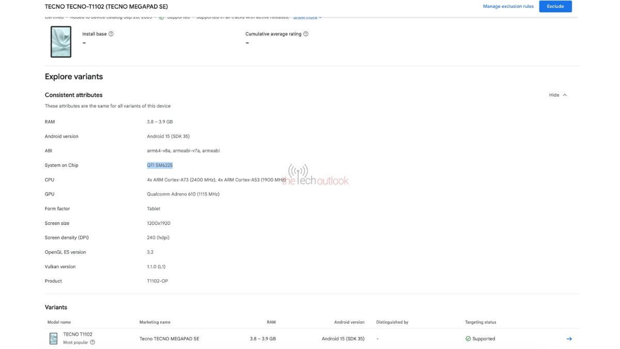
Task: Click the highlighted QTI SM6225 value
Action: (160, 165)
